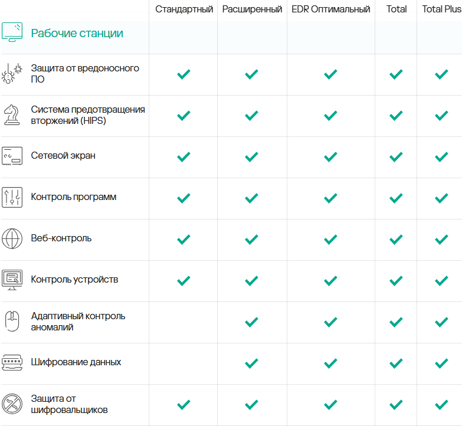This screenshot has width=462, height=426.
Task: Click the mouse icon for adaptive anomaly control
Action: [12, 322]
